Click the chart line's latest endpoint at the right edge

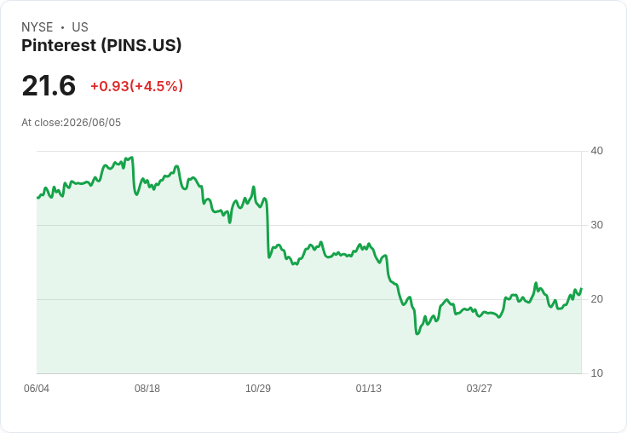(581, 289)
